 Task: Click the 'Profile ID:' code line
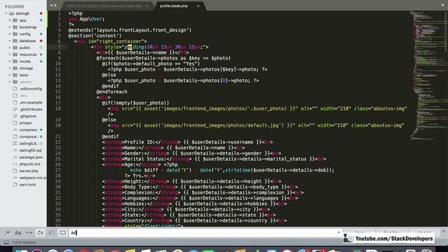coord(188,142)
